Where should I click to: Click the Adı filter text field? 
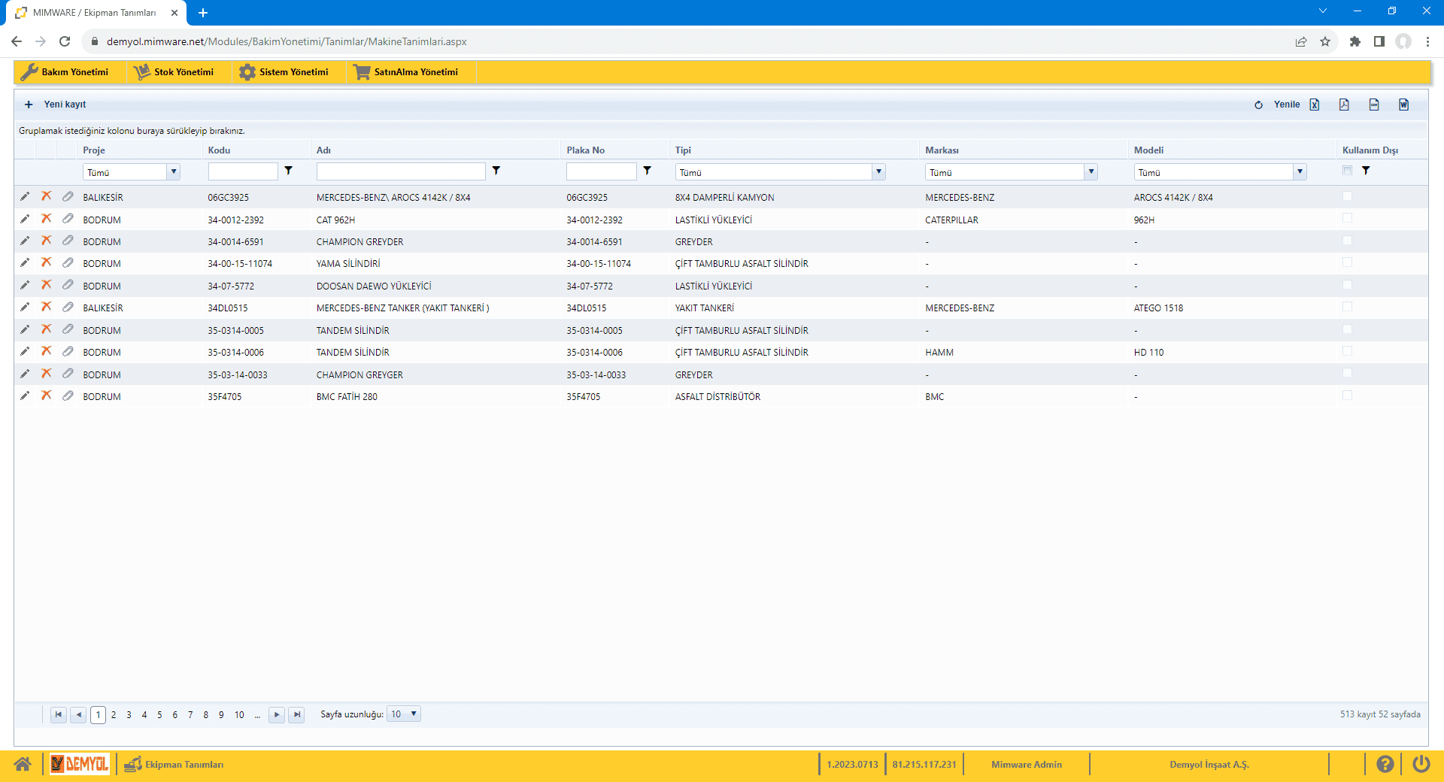click(400, 172)
